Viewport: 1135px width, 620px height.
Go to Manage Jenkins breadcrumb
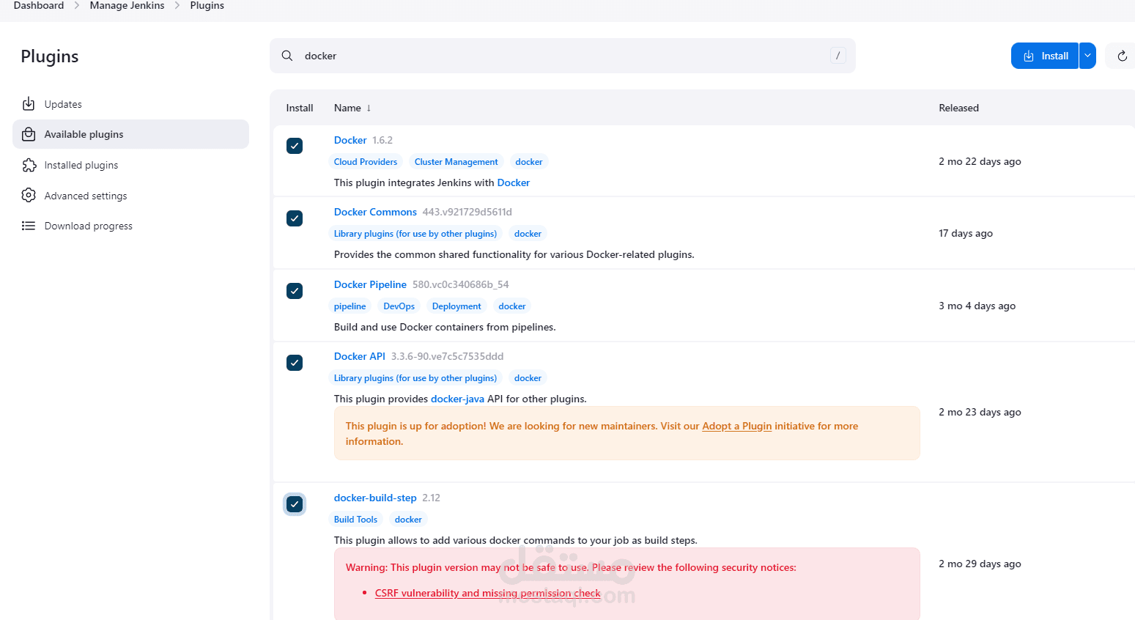127,6
